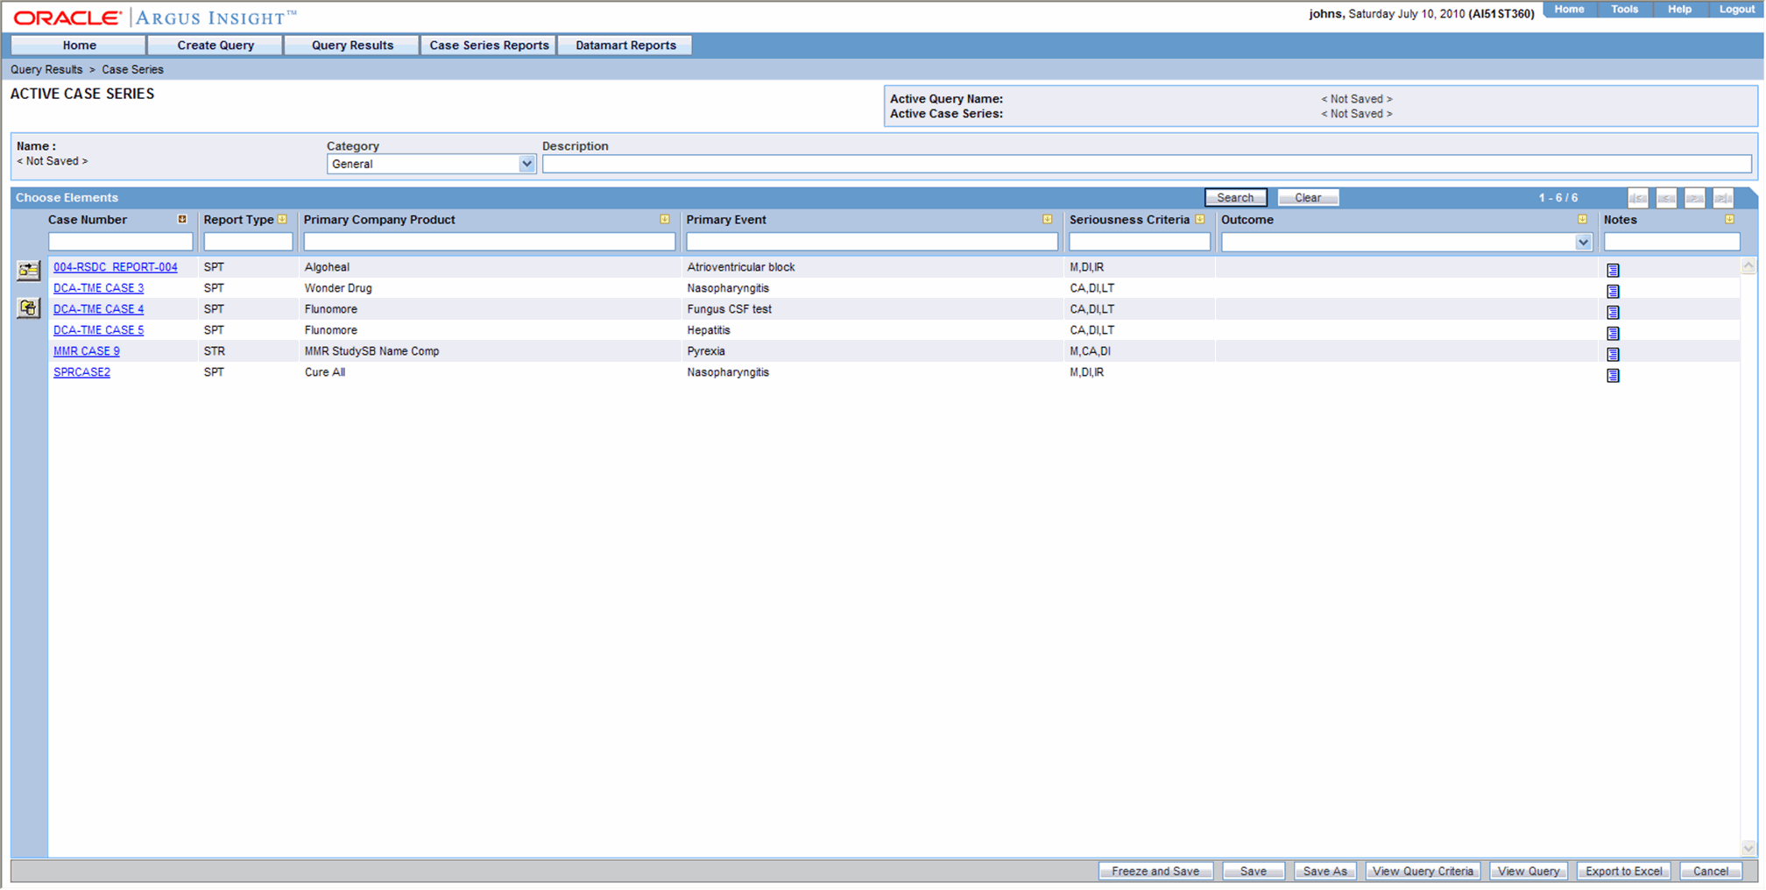Open notes icon for DCA-TME CASE 5
The height and width of the screenshot is (890, 1766).
[x=1613, y=333]
